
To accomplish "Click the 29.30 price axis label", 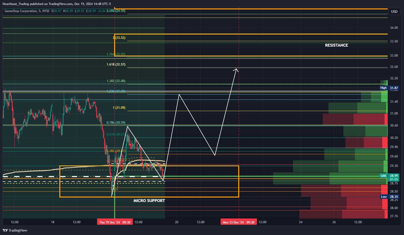I will click(394, 166).
